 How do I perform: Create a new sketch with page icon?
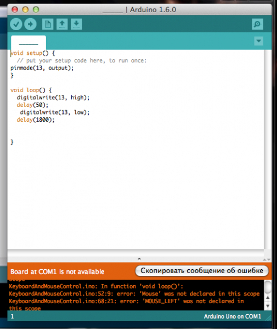tap(48, 24)
